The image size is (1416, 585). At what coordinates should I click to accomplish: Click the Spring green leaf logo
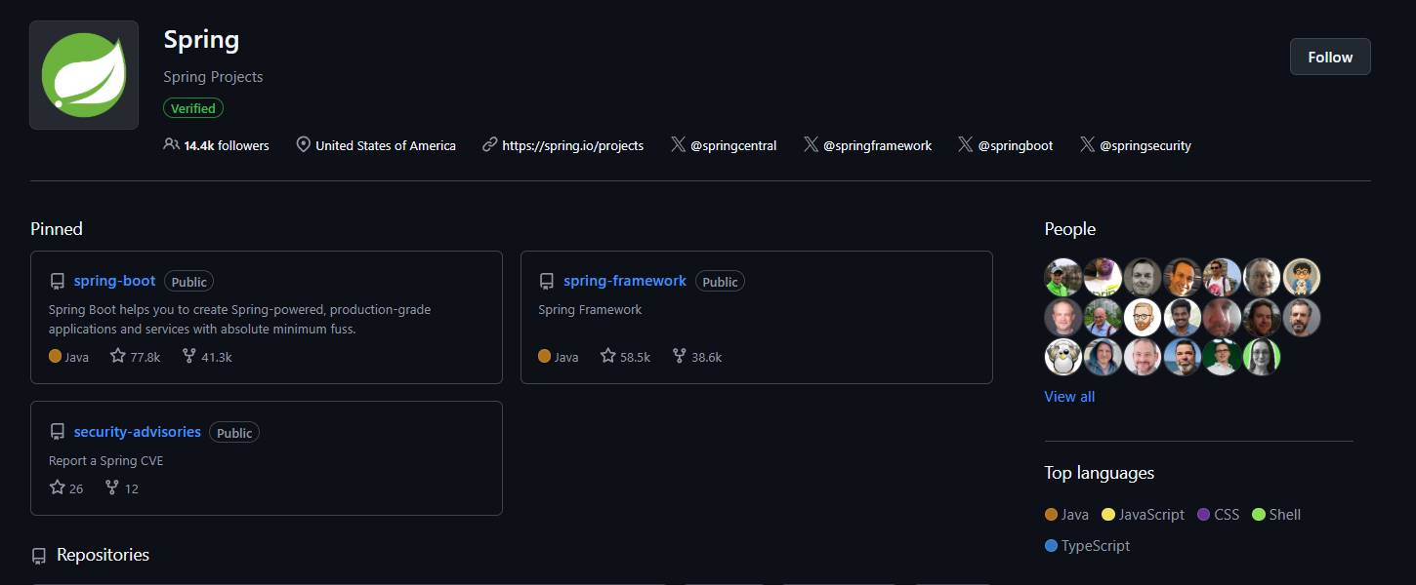84,75
